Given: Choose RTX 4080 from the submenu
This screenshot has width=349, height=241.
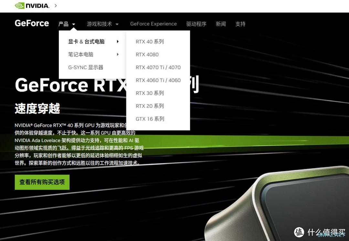Looking at the screenshot, I should coord(147,55).
